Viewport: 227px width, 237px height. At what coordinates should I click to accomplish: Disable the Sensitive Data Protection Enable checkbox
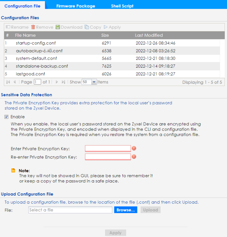click(6, 117)
